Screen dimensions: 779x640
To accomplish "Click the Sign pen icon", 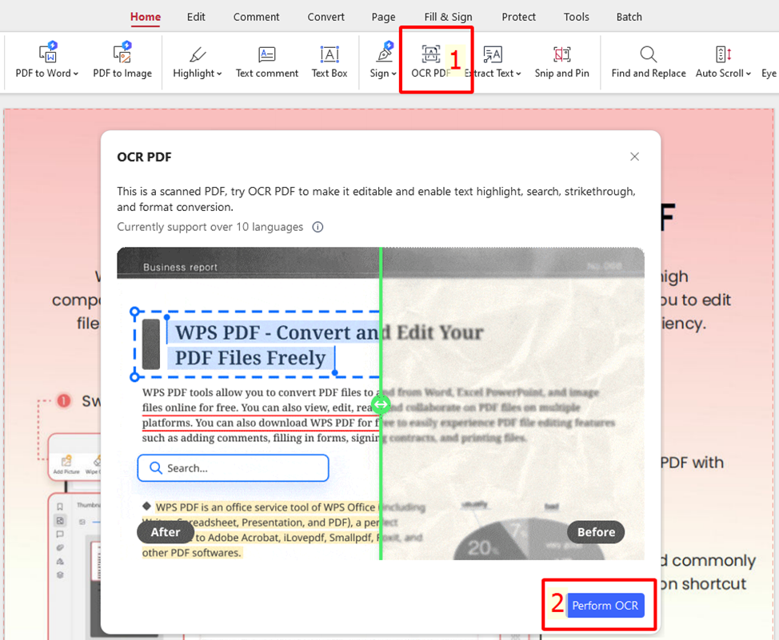I will pyautogui.click(x=385, y=52).
